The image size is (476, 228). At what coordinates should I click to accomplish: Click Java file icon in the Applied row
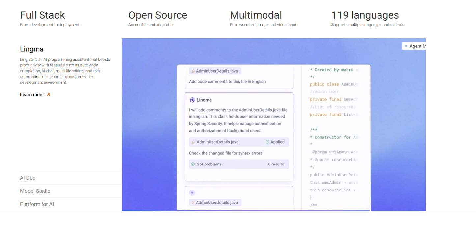pyautogui.click(x=193, y=142)
